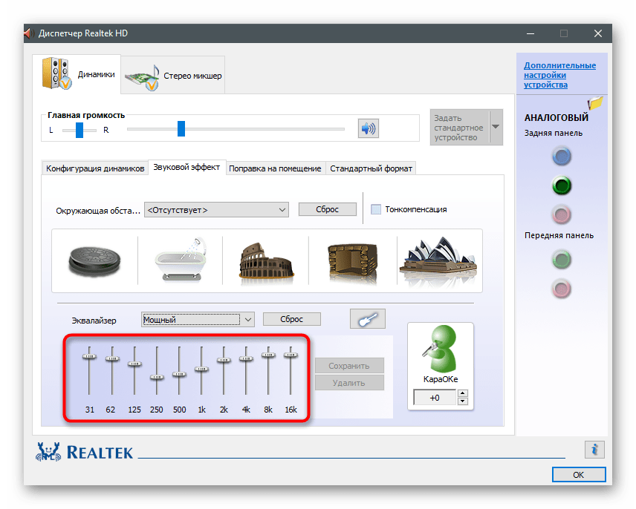Select the Sydney Opera House environment preset
The height and width of the screenshot is (509, 636).
(440, 260)
